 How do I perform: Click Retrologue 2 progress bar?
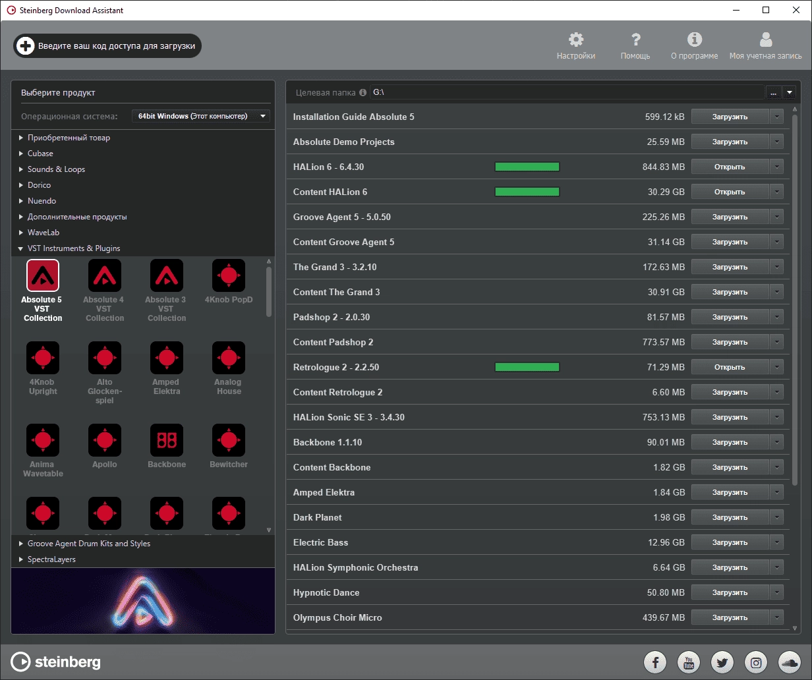click(527, 367)
